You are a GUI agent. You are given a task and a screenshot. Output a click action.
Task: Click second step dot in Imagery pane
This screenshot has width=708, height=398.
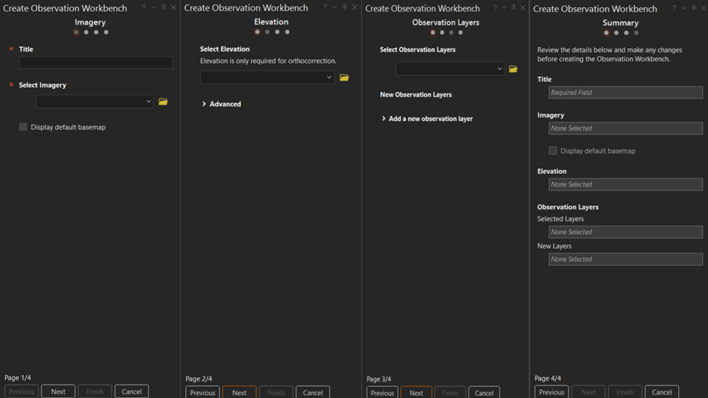(x=86, y=32)
